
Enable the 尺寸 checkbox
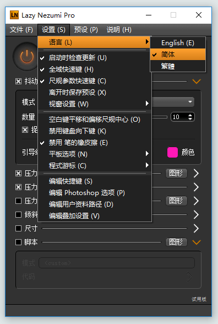pyautogui.click(x=18, y=228)
